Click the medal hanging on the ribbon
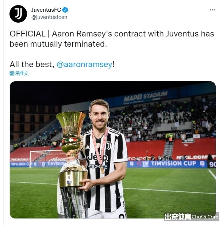Viewport: 223px width, 225px height. click(103, 170)
